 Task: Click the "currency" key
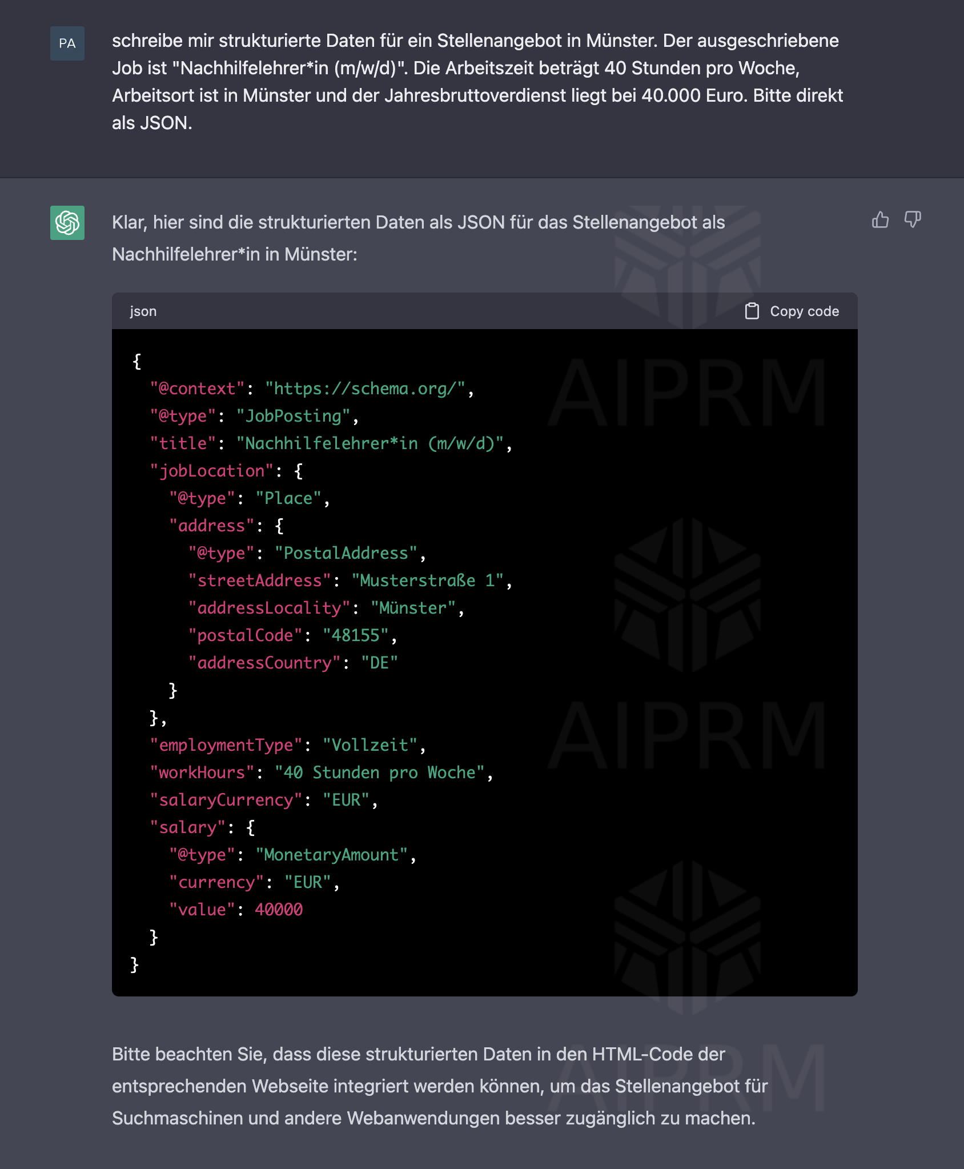[x=216, y=882]
